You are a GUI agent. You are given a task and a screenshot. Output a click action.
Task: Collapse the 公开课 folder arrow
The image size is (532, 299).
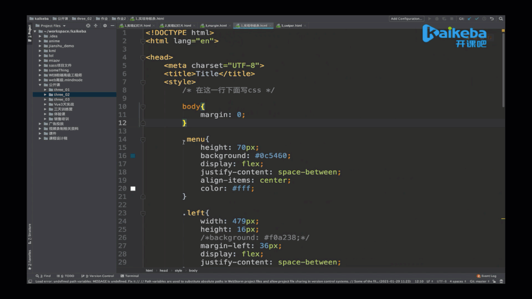(x=40, y=85)
